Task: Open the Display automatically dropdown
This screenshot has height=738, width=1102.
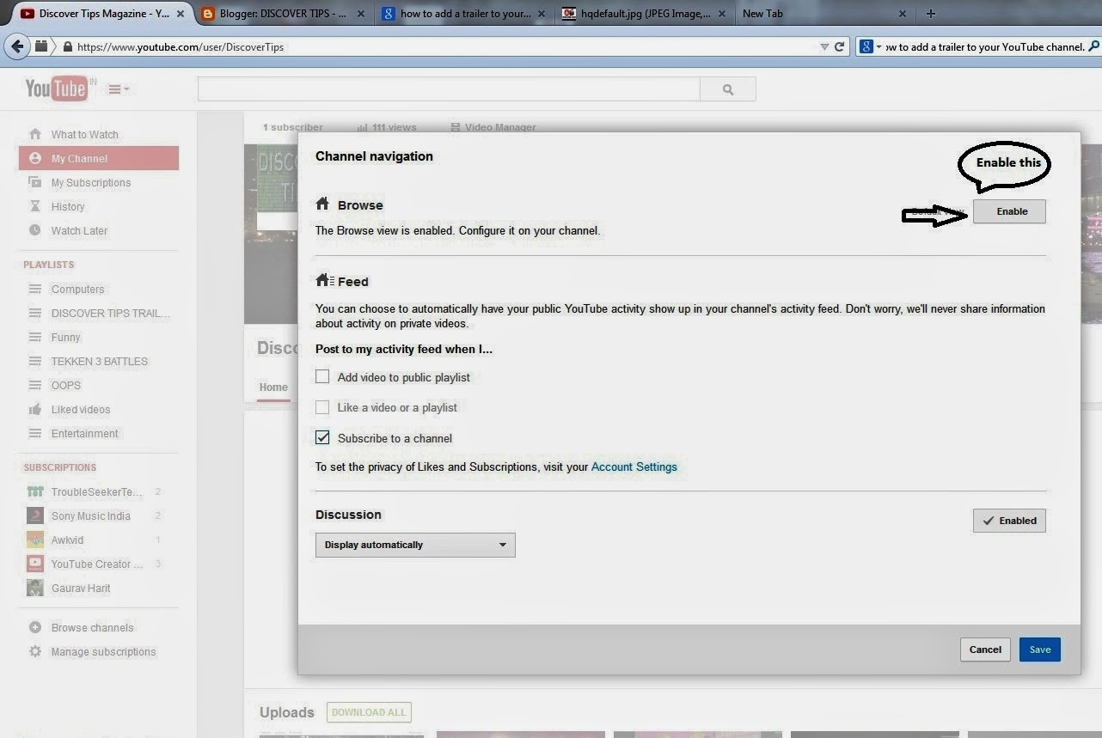Action: pos(415,545)
